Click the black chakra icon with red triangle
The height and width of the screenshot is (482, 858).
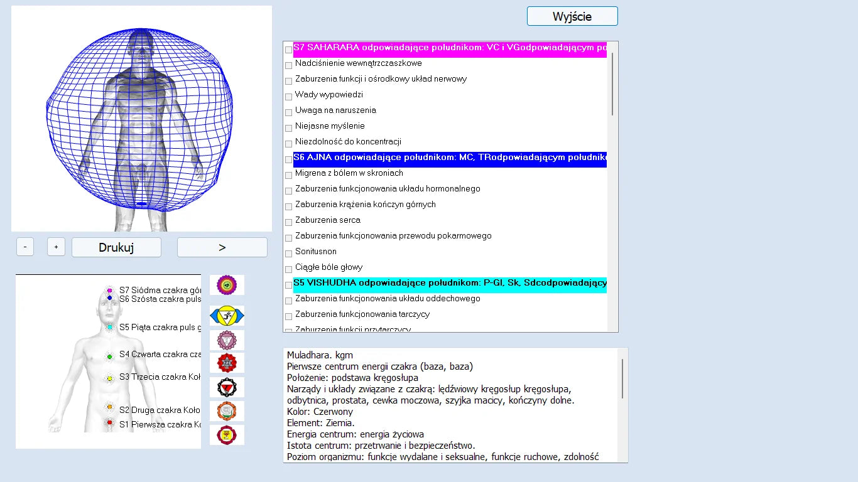pos(227,387)
